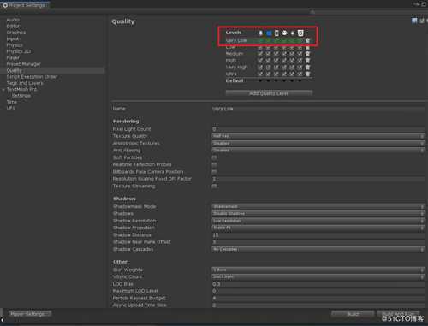Open the Anisotropic Textures dropdown
The width and height of the screenshot is (428, 326).
318,144
